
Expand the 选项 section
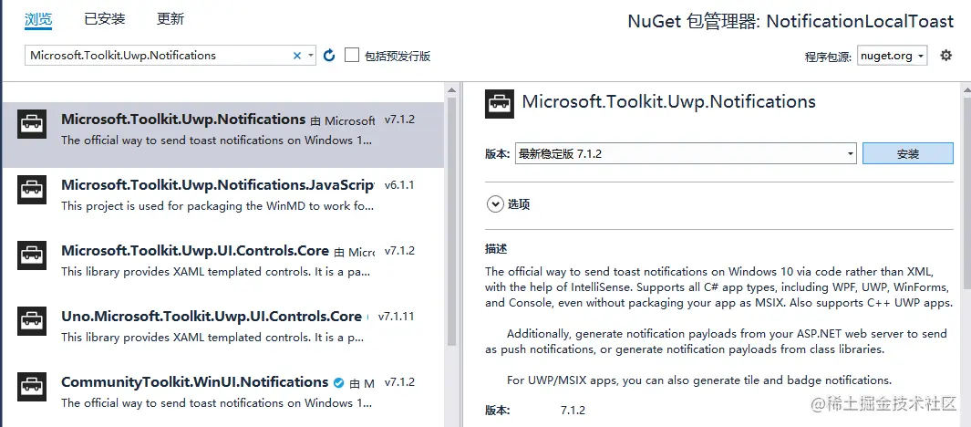[495, 203]
